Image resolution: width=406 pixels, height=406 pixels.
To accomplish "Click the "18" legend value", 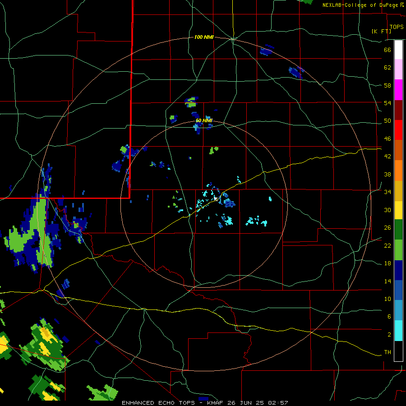I will point(388,263).
